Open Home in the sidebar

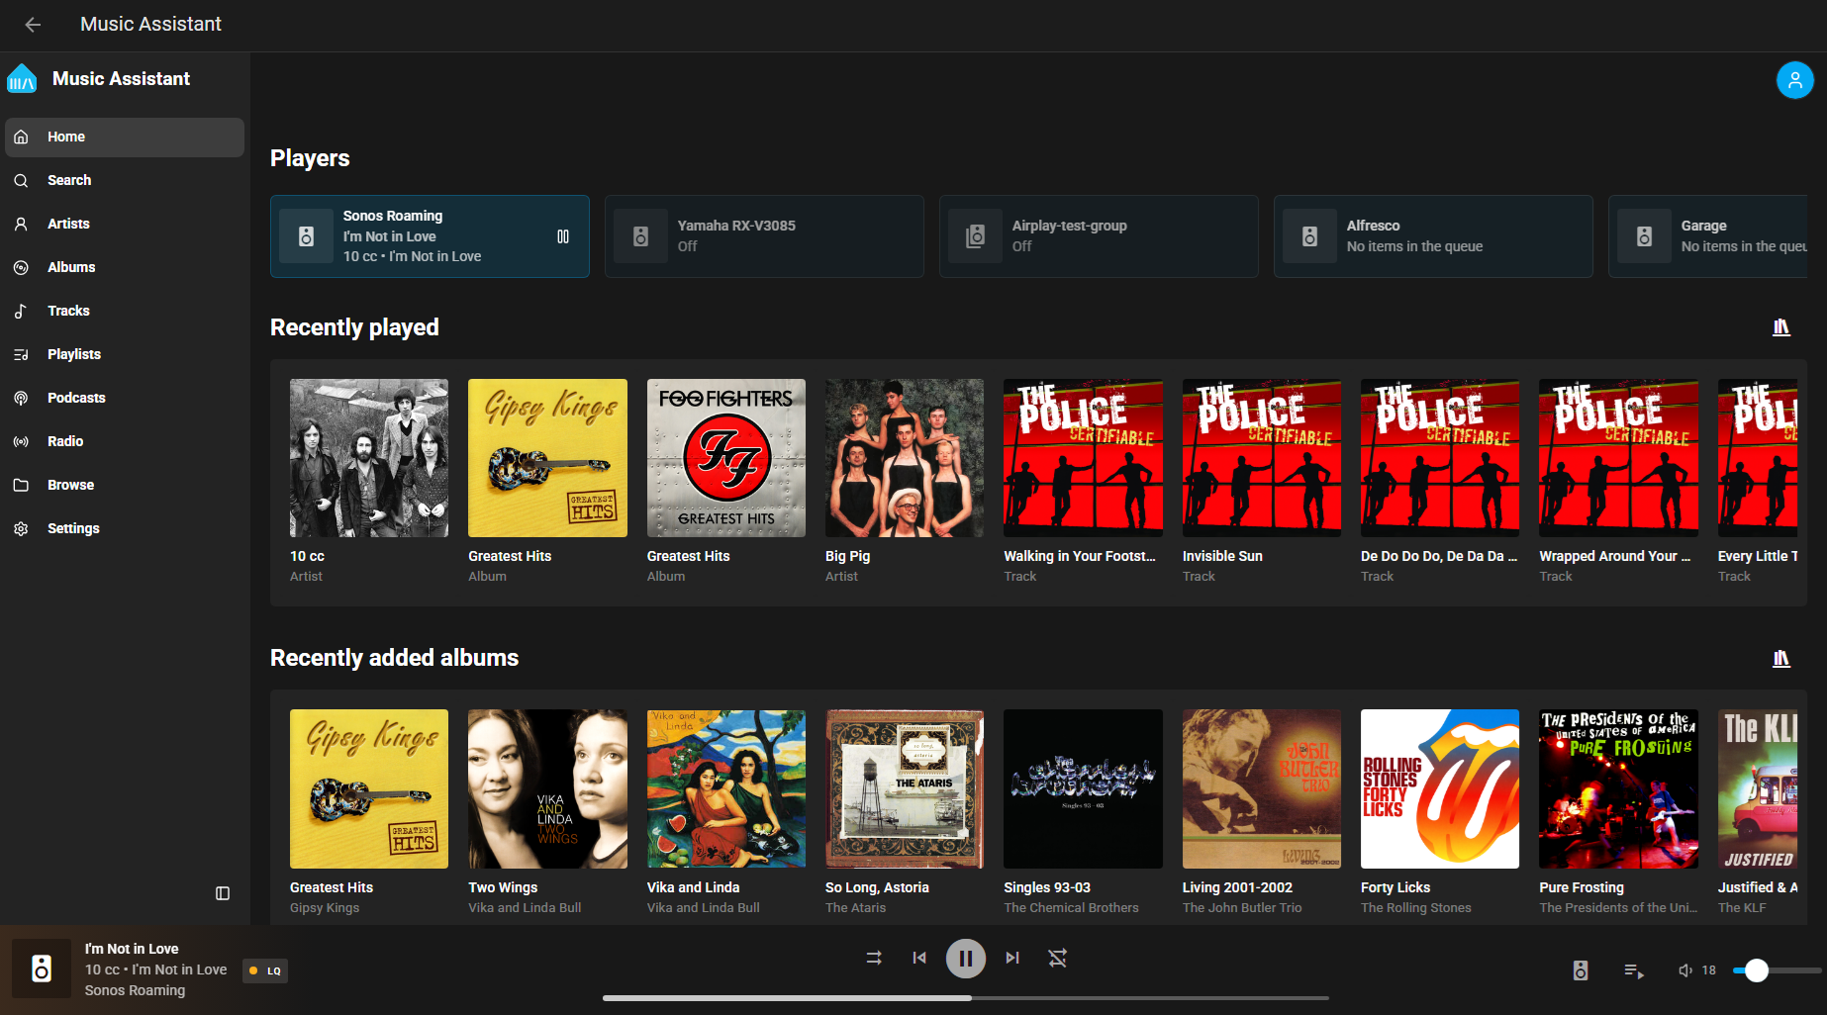pyautogui.click(x=125, y=137)
